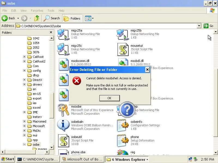Open the View menu

click(x=23, y=11)
